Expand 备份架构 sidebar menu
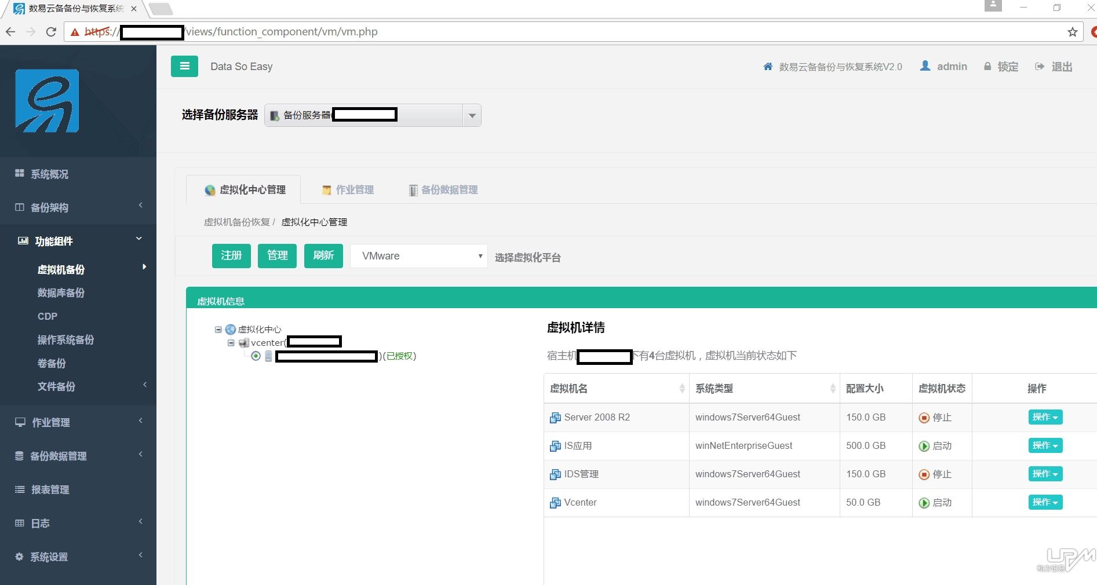Viewport: 1097px width, 585px height. pyautogui.click(x=78, y=207)
